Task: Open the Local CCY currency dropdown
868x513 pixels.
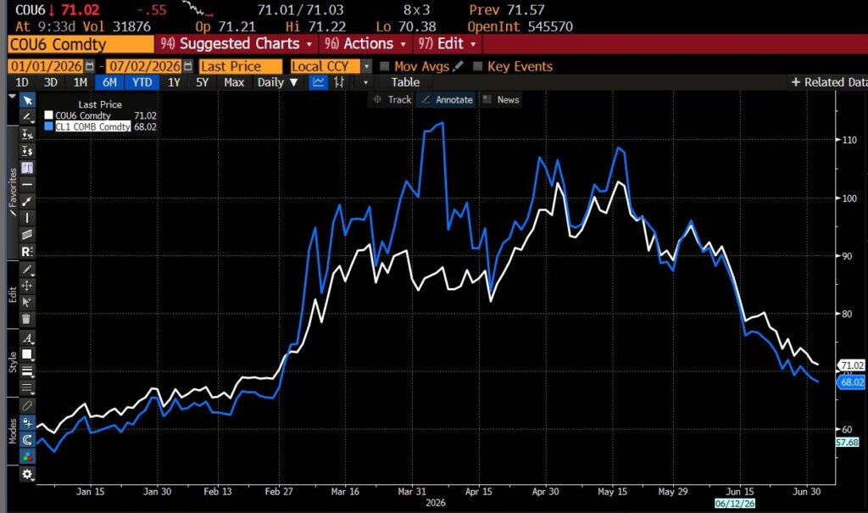Action: click(x=331, y=66)
